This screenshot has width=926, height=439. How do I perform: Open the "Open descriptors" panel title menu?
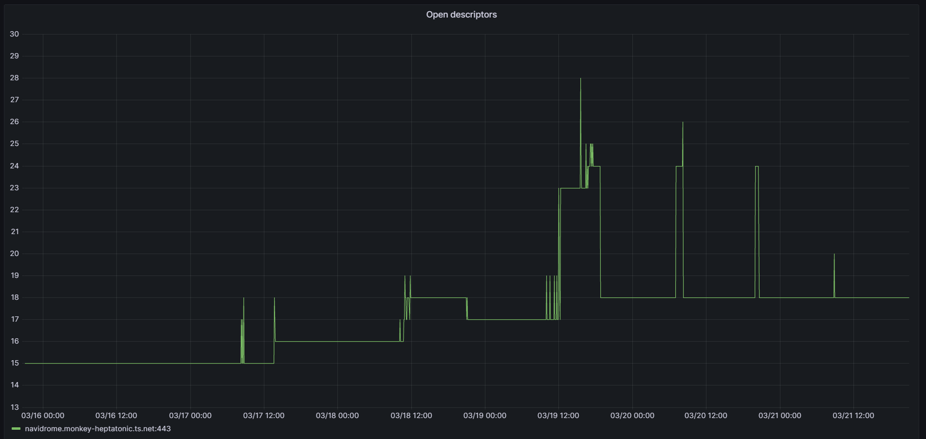tap(461, 14)
